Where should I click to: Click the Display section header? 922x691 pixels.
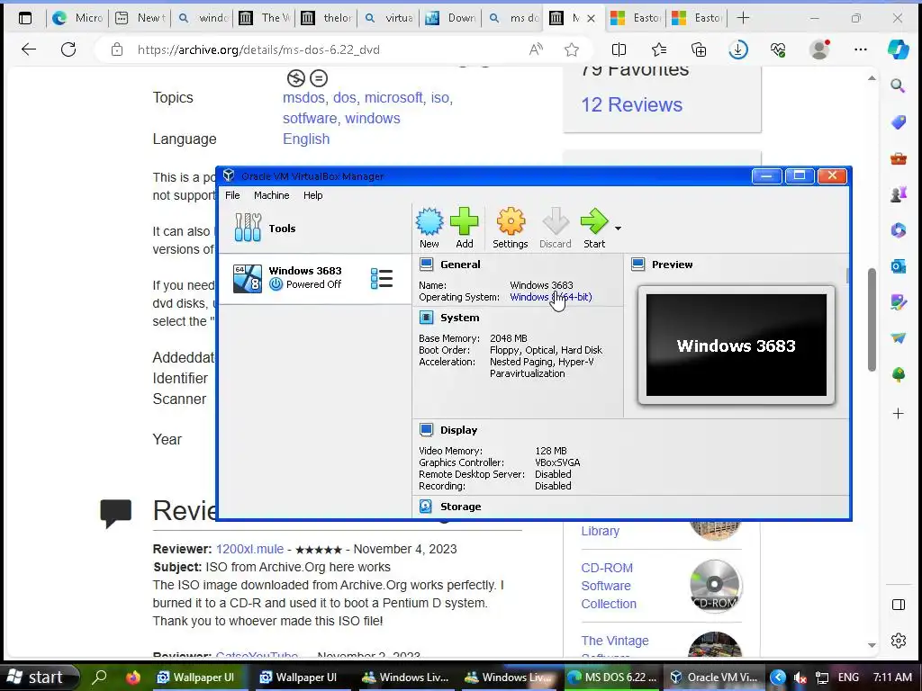pyautogui.click(x=458, y=430)
